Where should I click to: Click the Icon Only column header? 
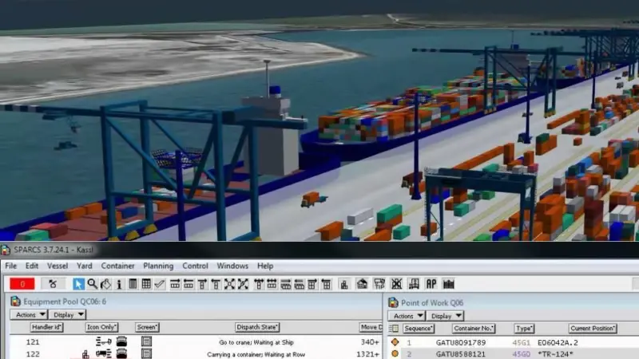tap(101, 327)
